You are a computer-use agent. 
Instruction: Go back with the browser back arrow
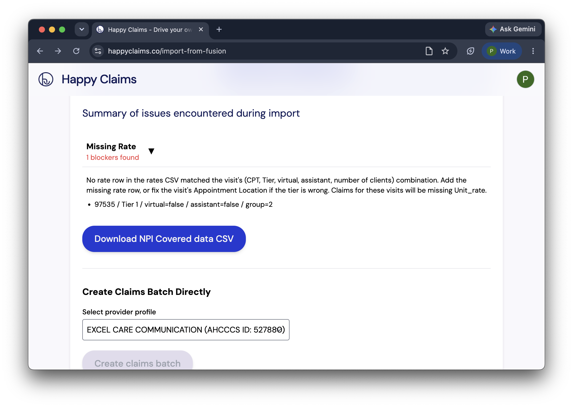tap(40, 51)
